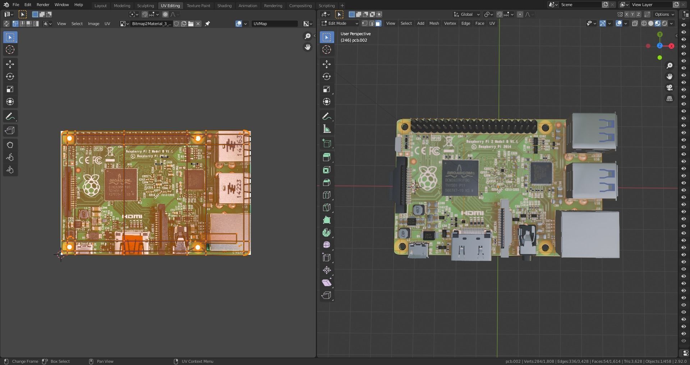Toggle camera view in 3D viewport

coord(670,88)
